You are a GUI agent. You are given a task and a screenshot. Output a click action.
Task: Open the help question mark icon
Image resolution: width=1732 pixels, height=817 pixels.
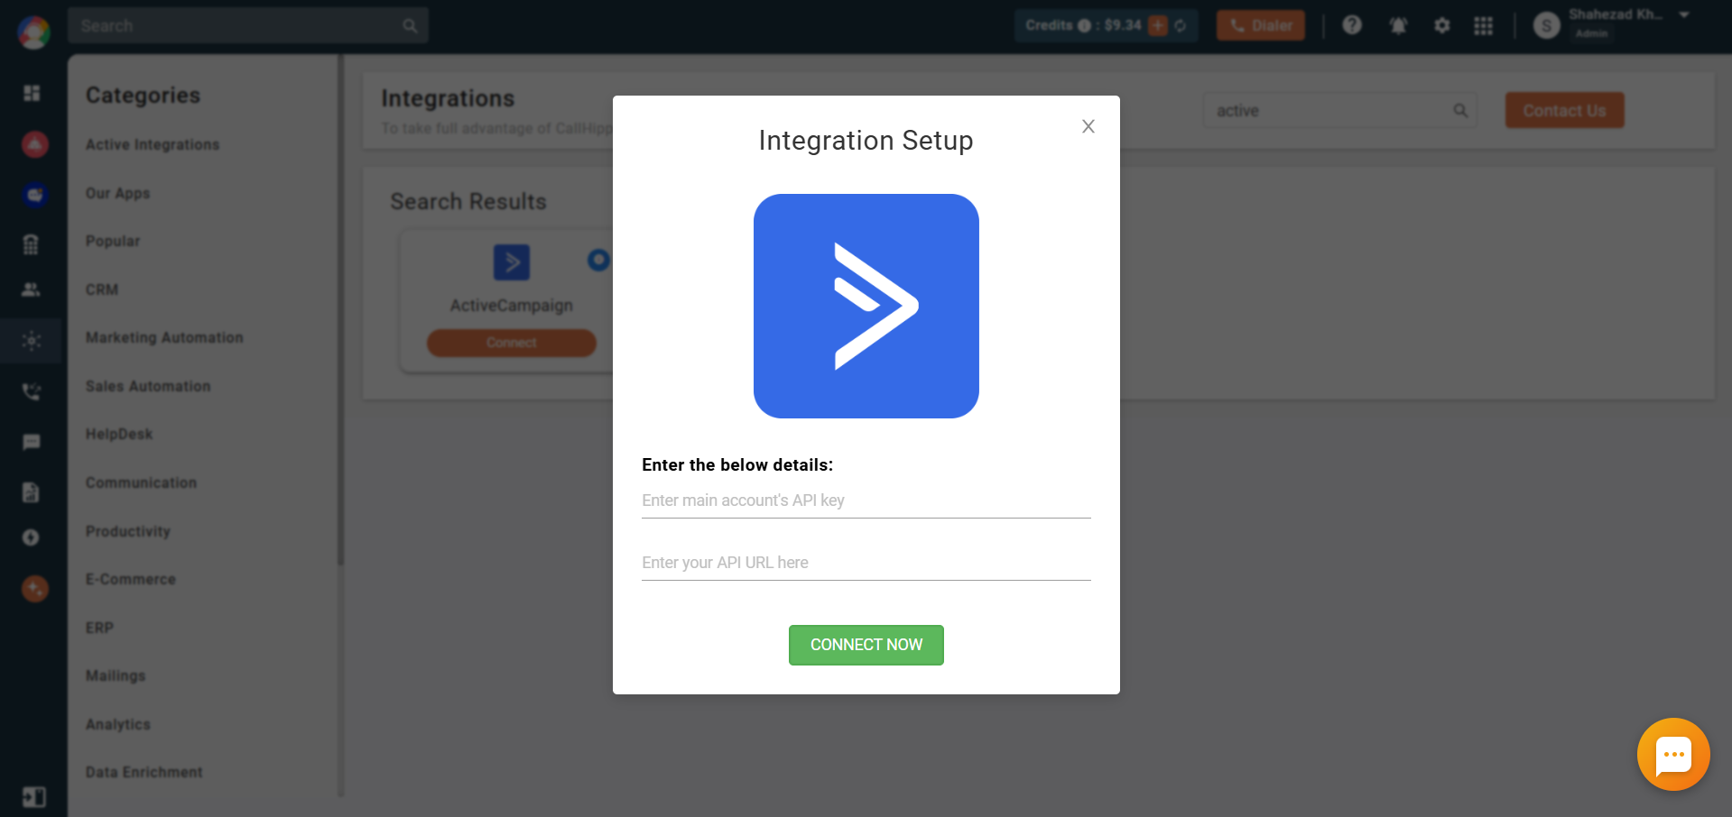(1351, 25)
